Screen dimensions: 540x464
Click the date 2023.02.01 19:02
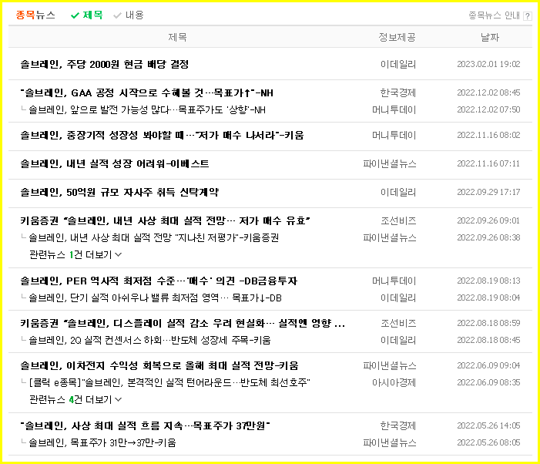point(488,65)
